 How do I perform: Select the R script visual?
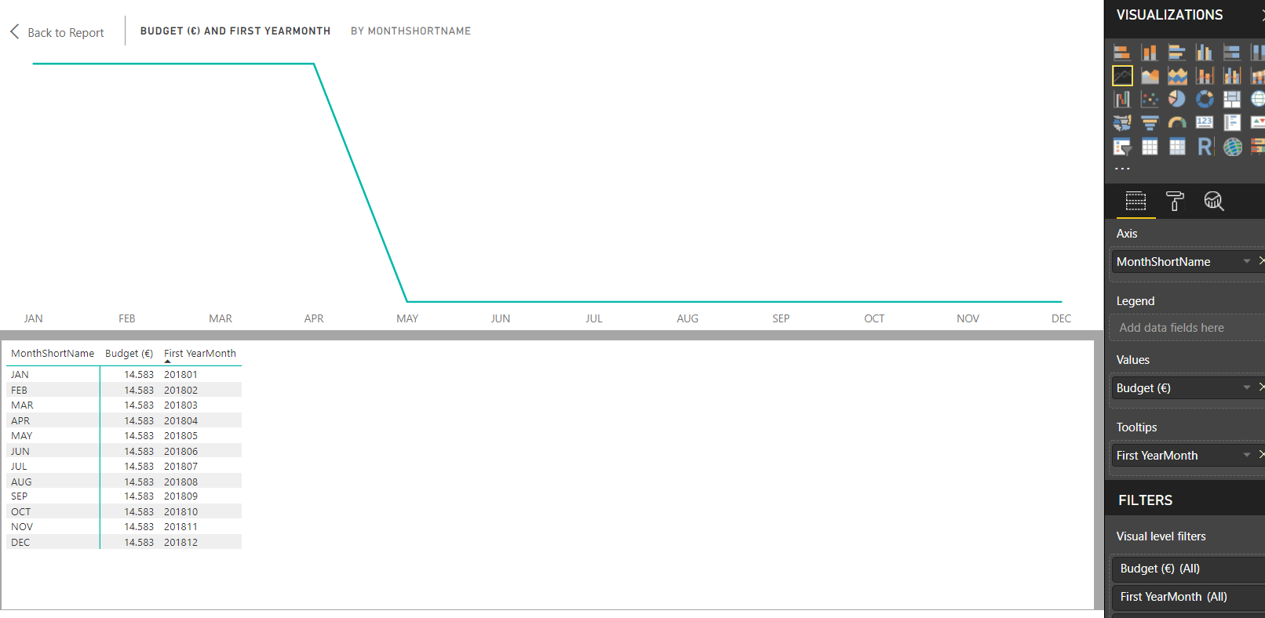[1205, 147]
